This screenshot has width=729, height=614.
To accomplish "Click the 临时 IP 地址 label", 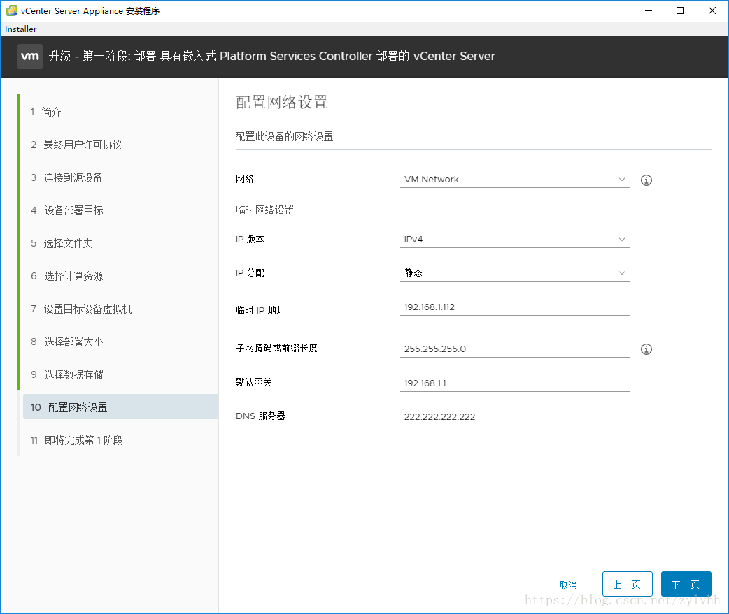I will pyautogui.click(x=260, y=310).
